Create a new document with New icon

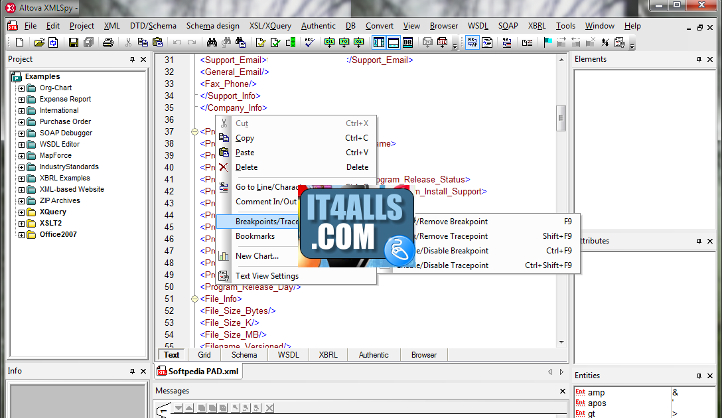point(19,42)
